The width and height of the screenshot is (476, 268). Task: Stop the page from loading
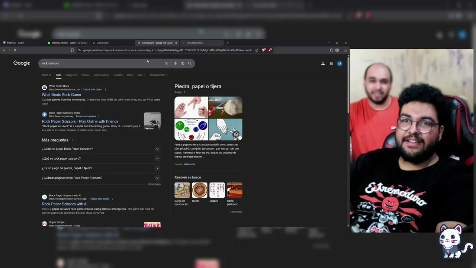coord(15,50)
